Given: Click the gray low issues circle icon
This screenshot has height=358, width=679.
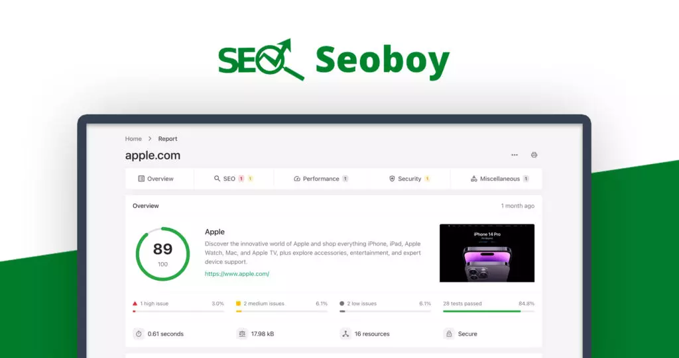Looking at the screenshot, I should tap(342, 304).
